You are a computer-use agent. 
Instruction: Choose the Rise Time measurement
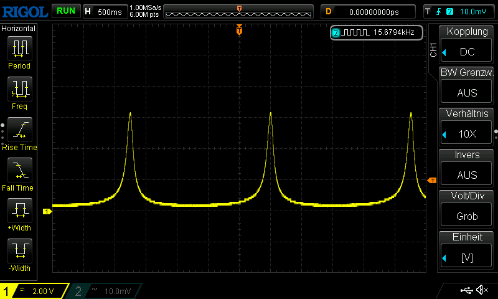coord(19,130)
